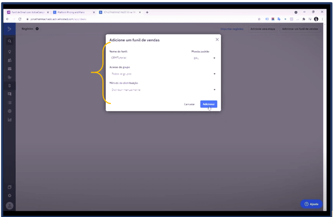Viewport: 333px width, 217px height.
Task: Click the Importar negócios link
Action: pyautogui.click(x=232, y=29)
